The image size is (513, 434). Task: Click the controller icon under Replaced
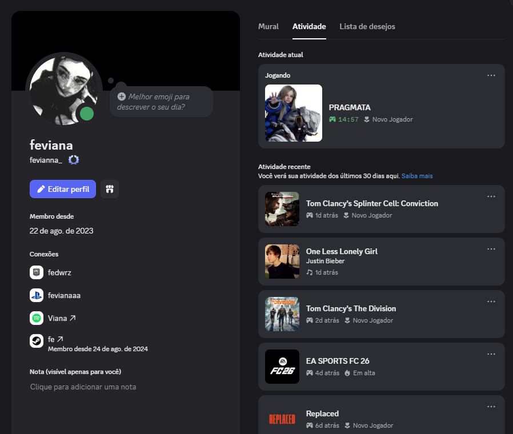[310, 425]
